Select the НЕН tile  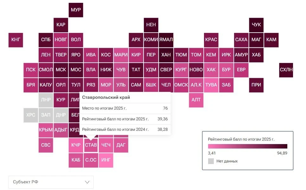tap(151, 25)
